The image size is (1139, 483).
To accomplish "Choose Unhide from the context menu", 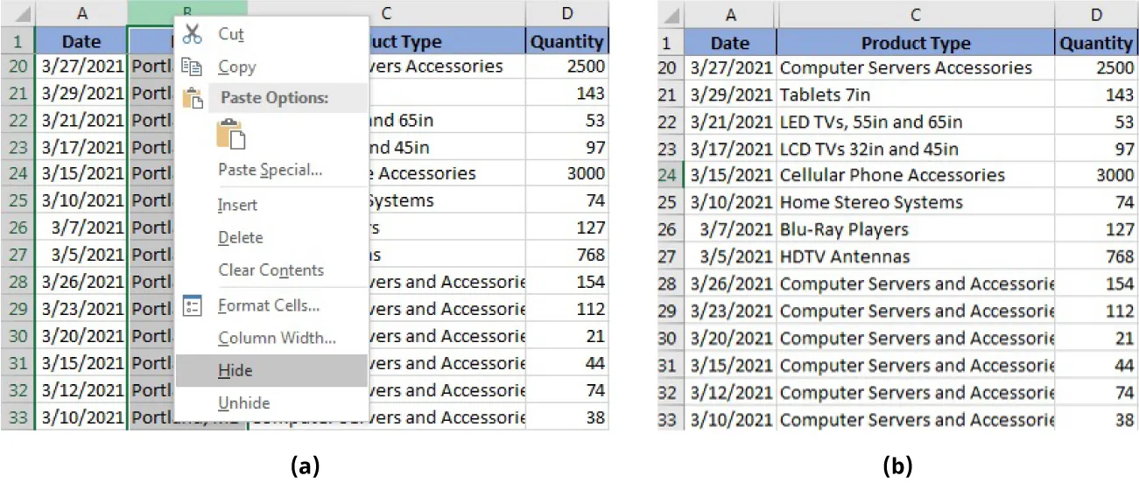I will tap(243, 402).
